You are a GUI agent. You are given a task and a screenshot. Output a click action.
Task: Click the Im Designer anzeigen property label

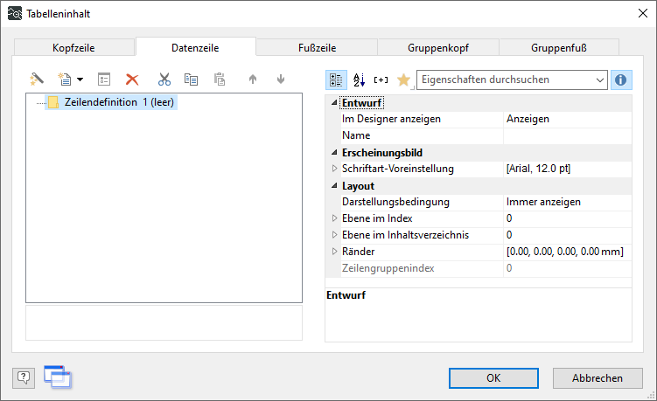tap(391, 119)
